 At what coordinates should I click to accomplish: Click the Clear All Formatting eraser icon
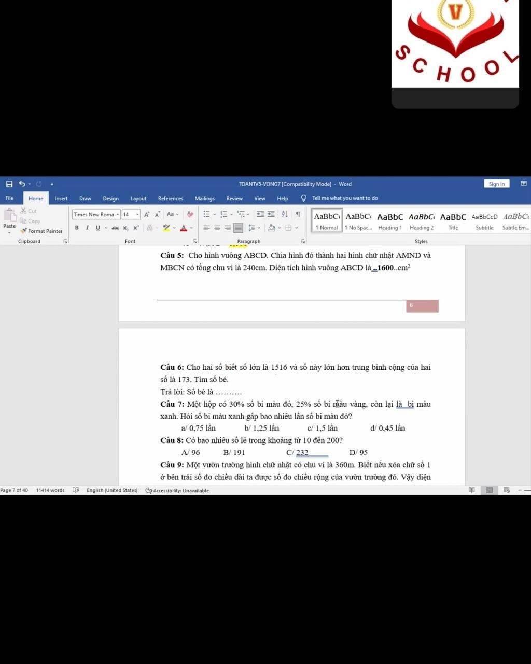pyautogui.click(x=190, y=214)
